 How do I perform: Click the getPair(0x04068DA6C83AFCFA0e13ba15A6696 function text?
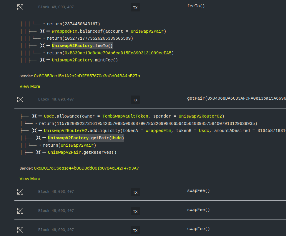(x=237, y=98)
